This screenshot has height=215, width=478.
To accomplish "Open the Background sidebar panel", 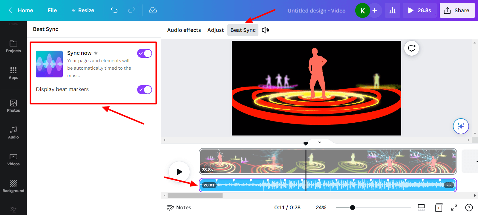I will (13, 186).
